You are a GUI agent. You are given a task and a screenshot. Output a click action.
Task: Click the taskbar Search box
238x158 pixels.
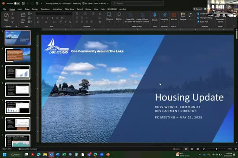pos(15,154)
